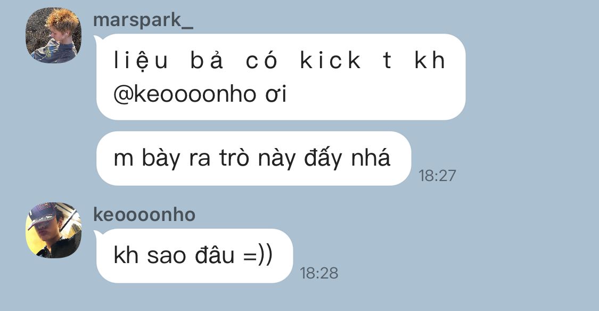Select the "liệu bả có kick t kh" bubble
The image size is (599, 311).
[x=281, y=77]
